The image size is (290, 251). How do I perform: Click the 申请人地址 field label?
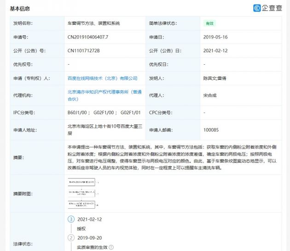25,130
